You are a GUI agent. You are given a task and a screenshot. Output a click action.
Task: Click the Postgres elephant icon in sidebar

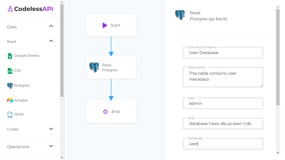[x=10, y=85]
